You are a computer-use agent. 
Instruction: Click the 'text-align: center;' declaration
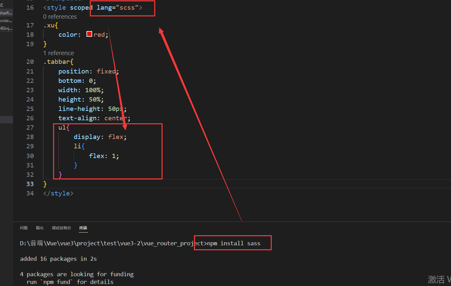pyautogui.click(x=94, y=118)
